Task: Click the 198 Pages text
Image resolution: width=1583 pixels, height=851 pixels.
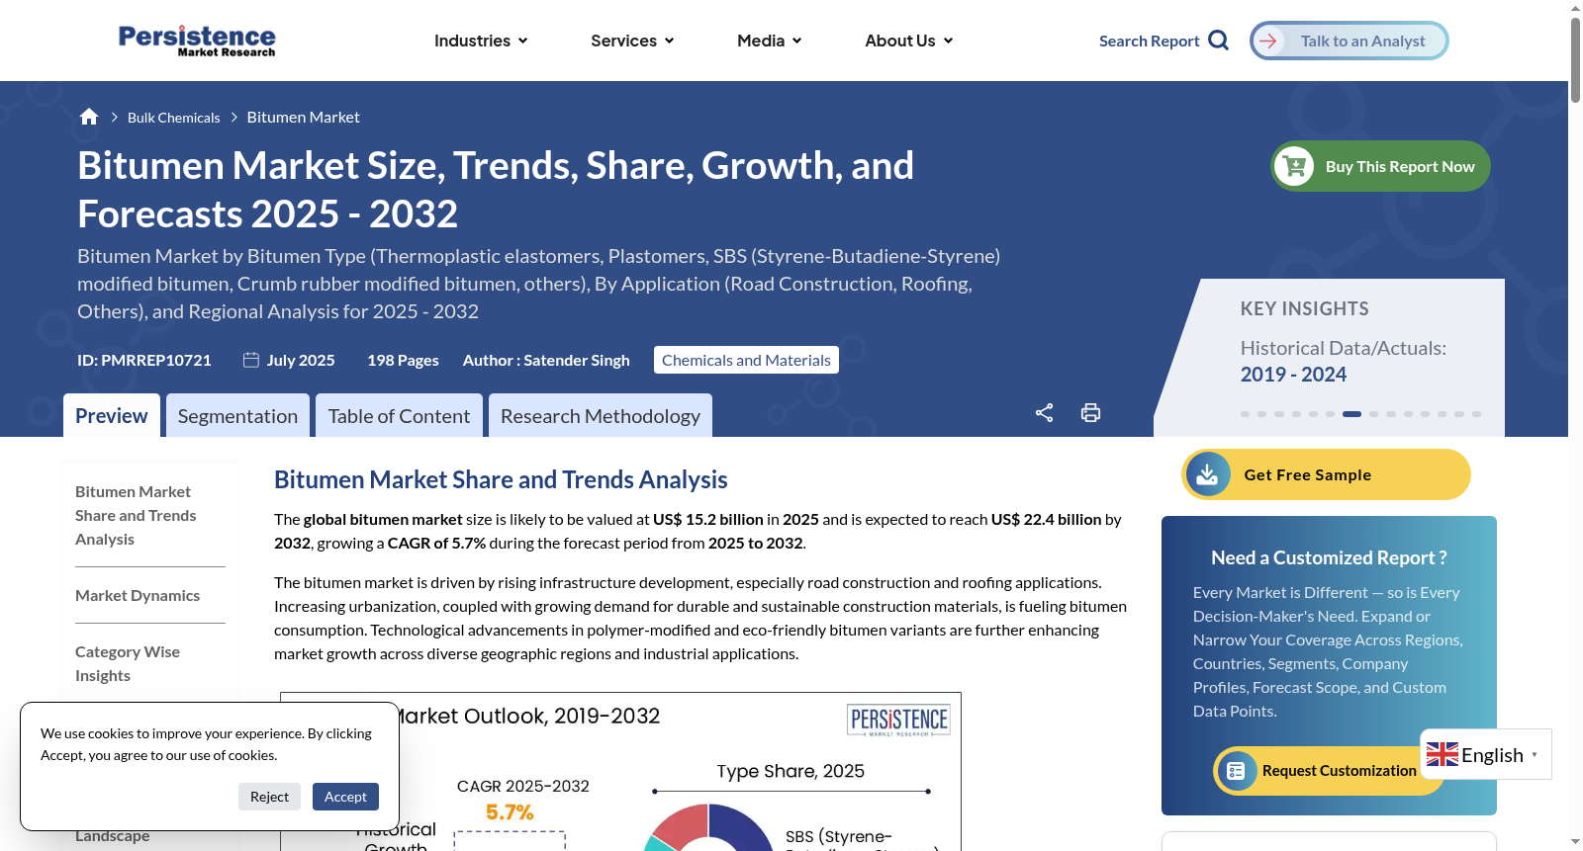Action: [403, 360]
